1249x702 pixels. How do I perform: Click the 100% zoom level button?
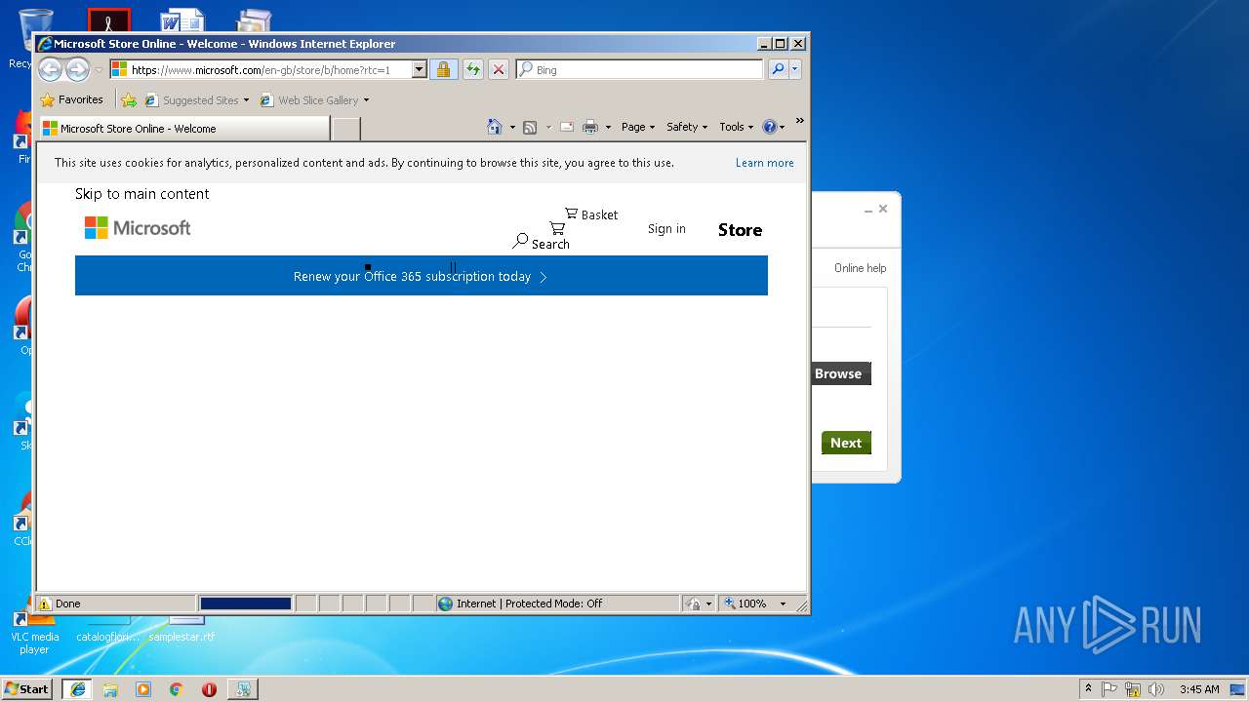pos(745,604)
